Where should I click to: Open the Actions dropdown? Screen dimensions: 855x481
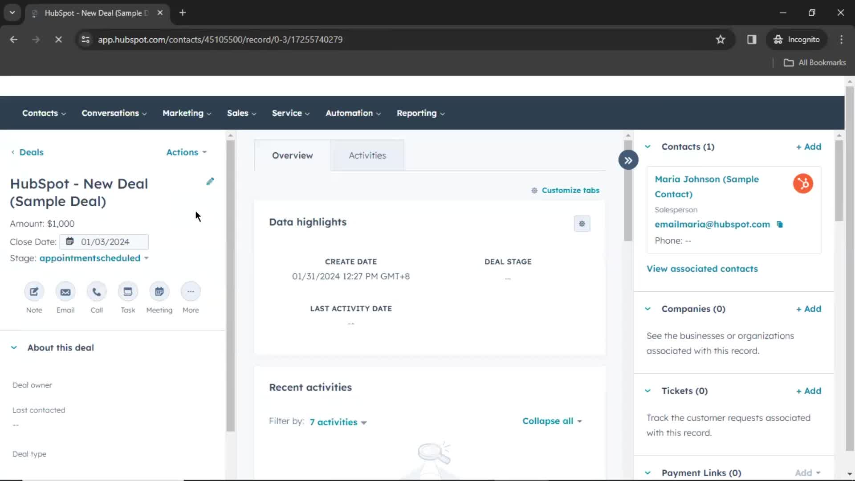pyautogui.click(x=186, y=152)
